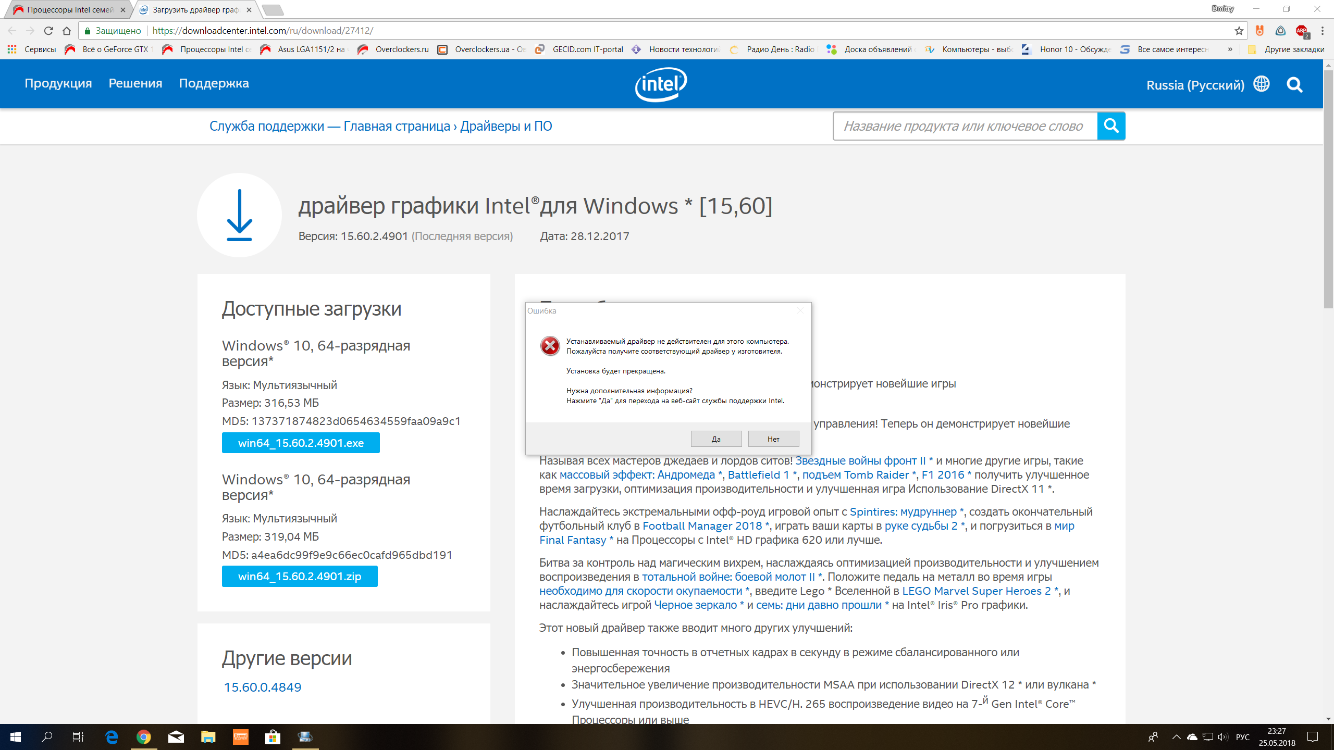Viewport: 1334px width, 750px height.
Task: Reload the page
Action: click(48, 31)
